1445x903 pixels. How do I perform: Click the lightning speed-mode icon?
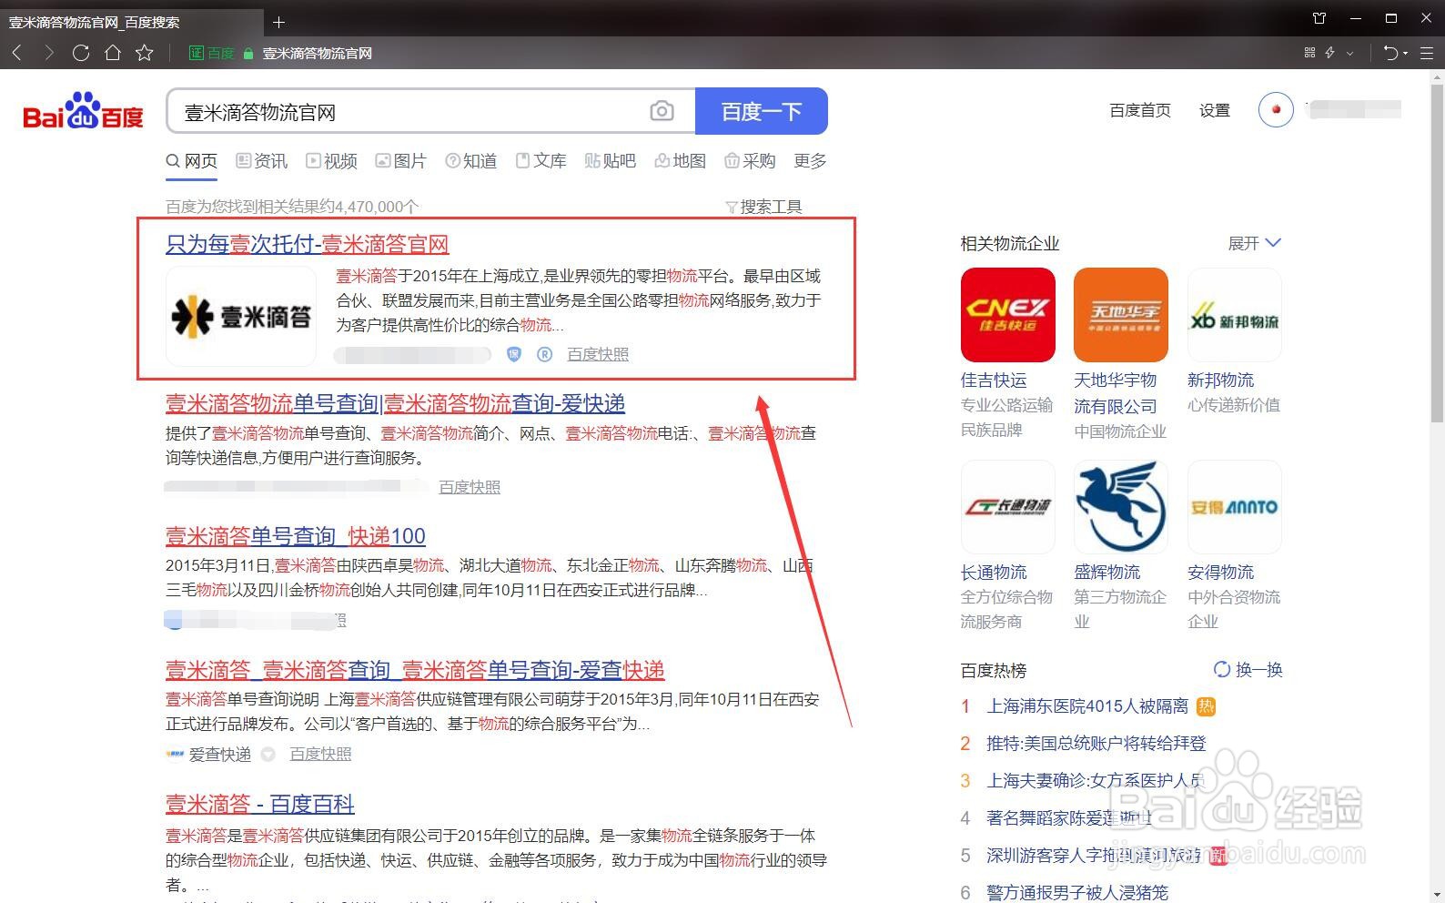pyautogui.click(x=1330, y=53)
